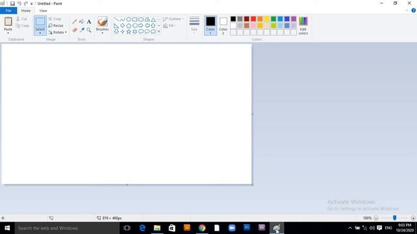
Task: Open the shape Fill dropdown
Action: pyautogui.click(x=169, y=26)
